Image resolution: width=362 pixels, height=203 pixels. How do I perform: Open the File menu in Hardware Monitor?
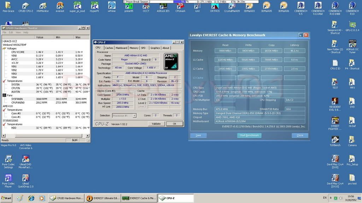point(4,32)
